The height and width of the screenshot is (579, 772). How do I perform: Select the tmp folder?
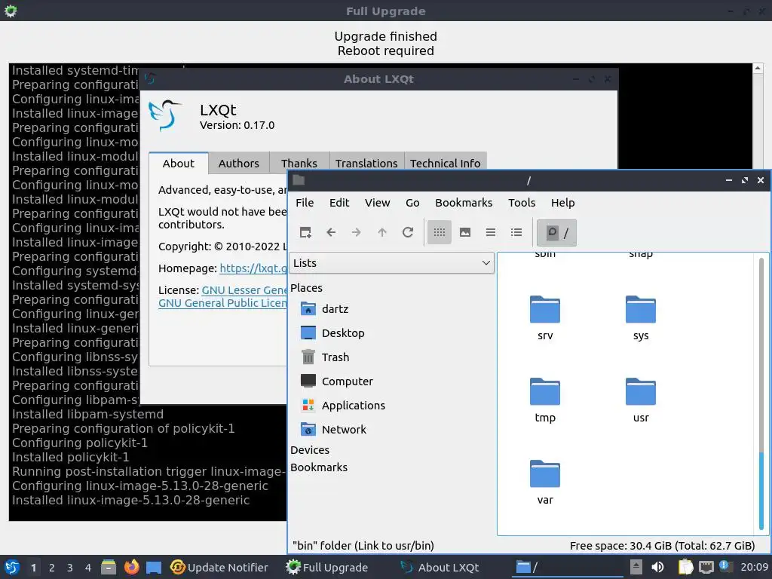pos(545,400)
